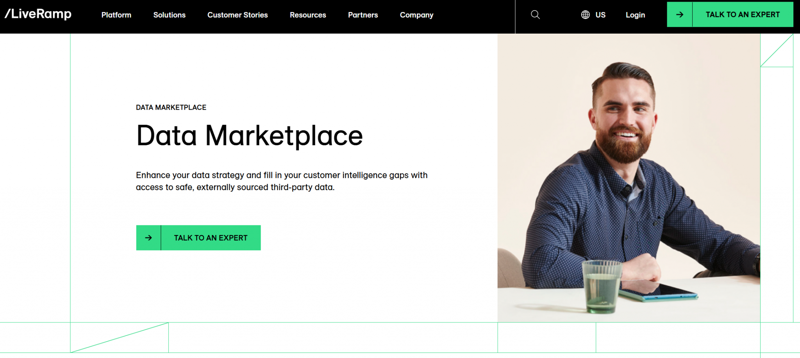
Task: Open the search icon in the navigation bar
Action: click(535, 14)
